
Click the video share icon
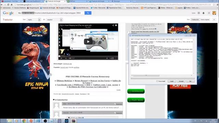113,25
